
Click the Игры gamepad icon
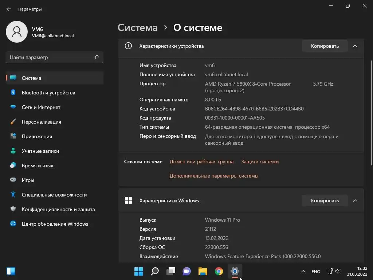pyautogui.click(x=13, y=179)
